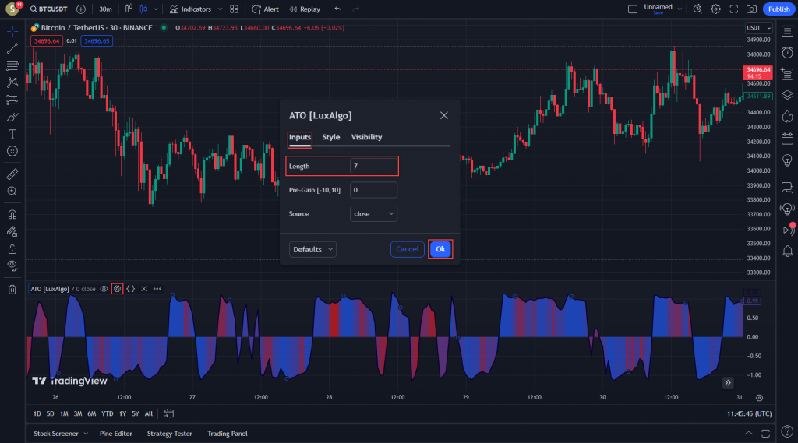Open the calendar panel icon

[787, 139]
